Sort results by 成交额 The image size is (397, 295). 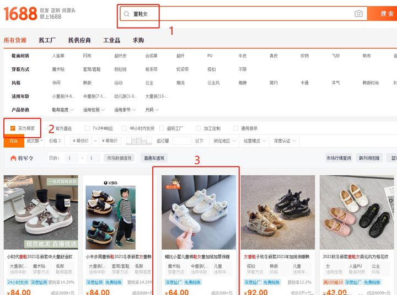[x=34, y=141]
